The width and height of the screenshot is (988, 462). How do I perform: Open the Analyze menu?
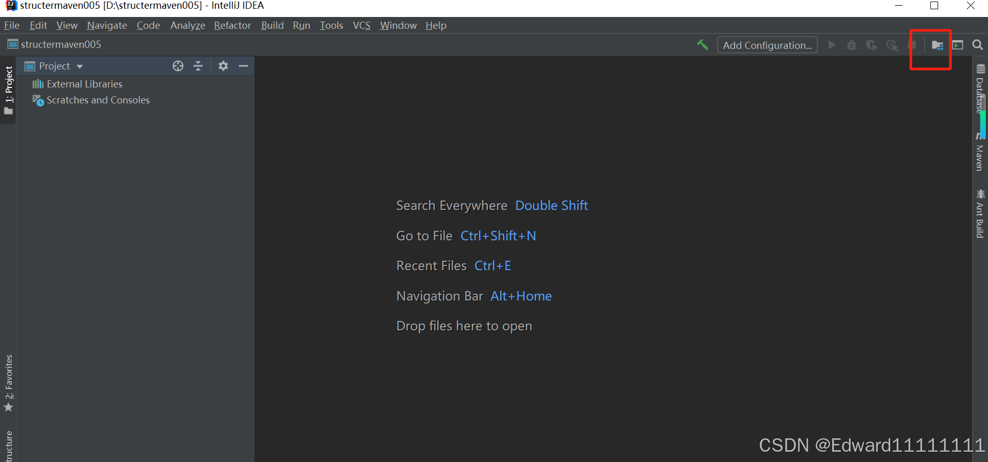pos(188,25)
